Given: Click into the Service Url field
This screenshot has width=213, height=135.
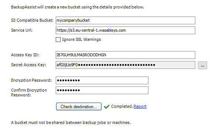Looking at the screenshot, I should [x=126, y=30].
